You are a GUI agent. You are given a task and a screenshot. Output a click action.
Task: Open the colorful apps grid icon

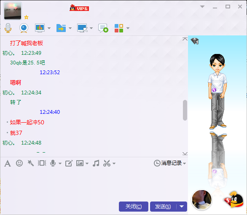119,28
